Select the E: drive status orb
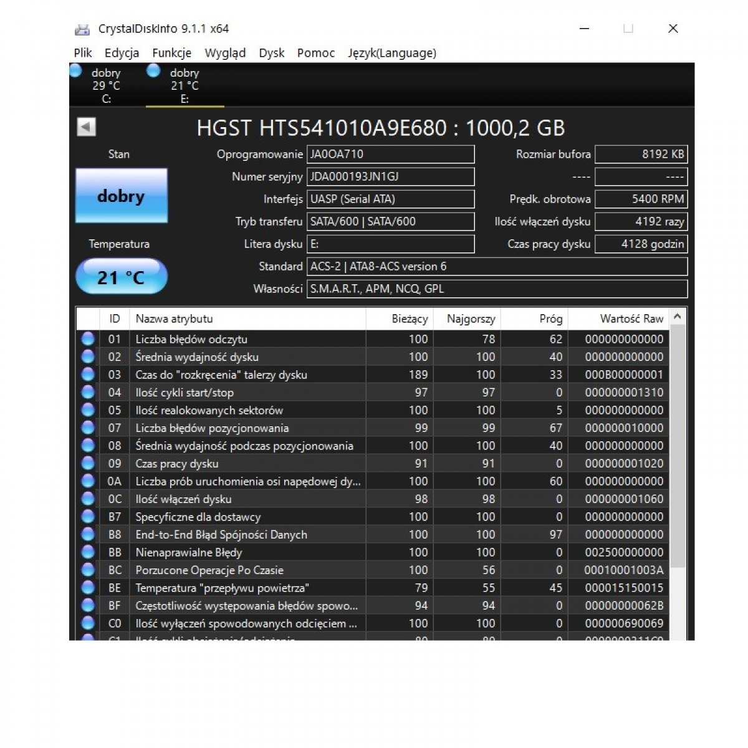The width and height of the screenshot is (748, 748). 153,71
